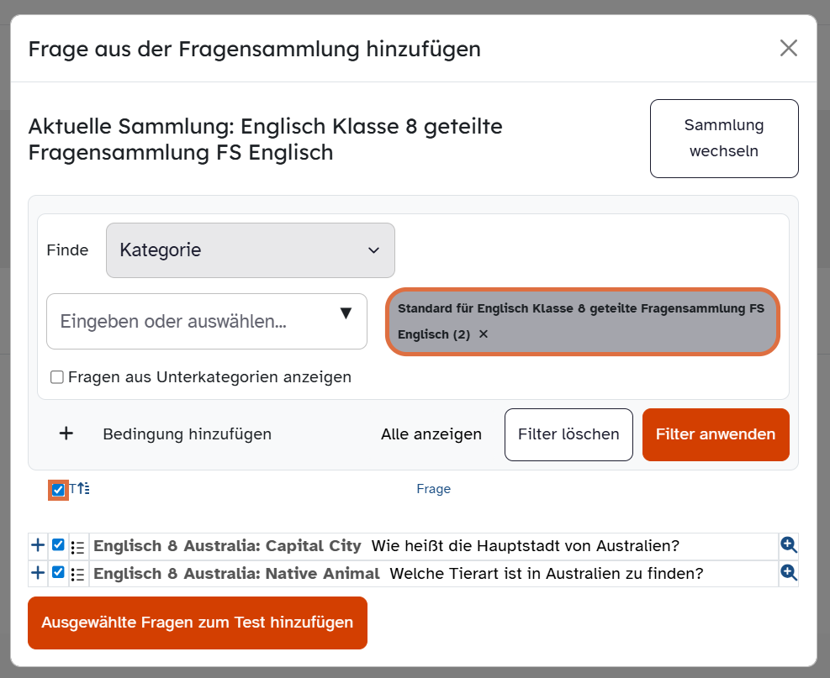Screen dimensions: 830x678
Task: Remove the Standard category filter tag x
Action: point(484,334)
